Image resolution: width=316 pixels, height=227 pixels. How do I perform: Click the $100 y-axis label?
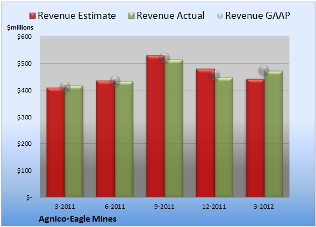coord(24,171)
